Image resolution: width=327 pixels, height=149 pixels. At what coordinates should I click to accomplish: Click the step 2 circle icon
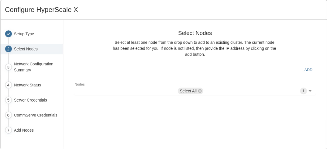[9, 49]
